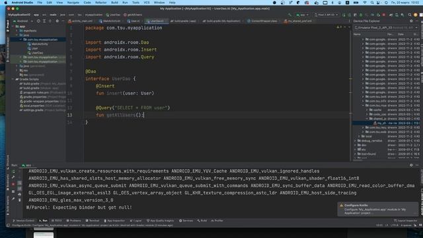Click the build hammer icon in top toolbar
423x238 pixels.
click(289, 15)
